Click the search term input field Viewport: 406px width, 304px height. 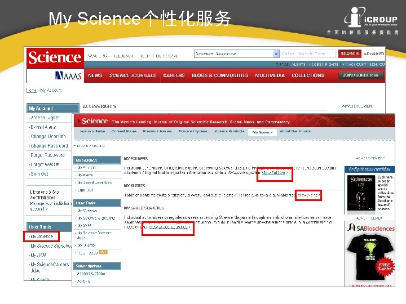[x=308, y=53]
